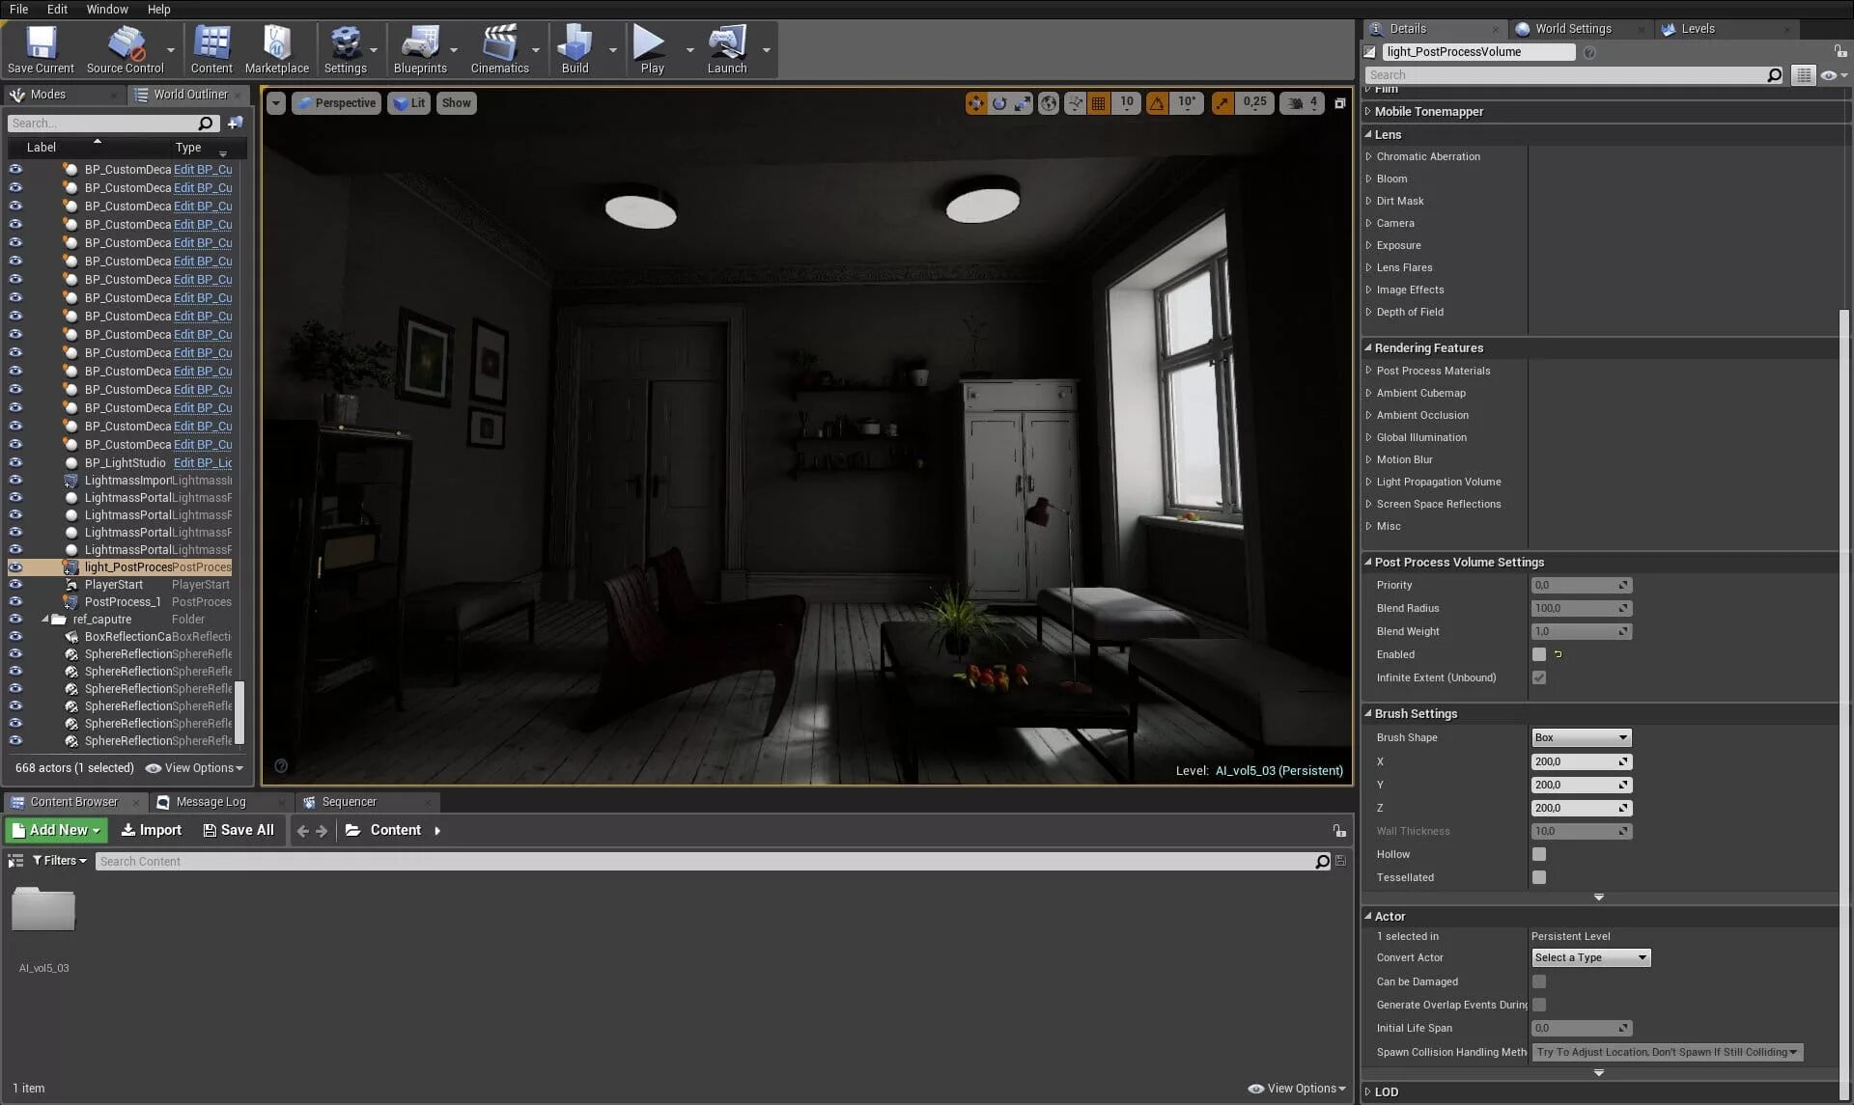Click the Blend Weight value slider
The image size is (1854, 1105).
[x=1574, y=631]
